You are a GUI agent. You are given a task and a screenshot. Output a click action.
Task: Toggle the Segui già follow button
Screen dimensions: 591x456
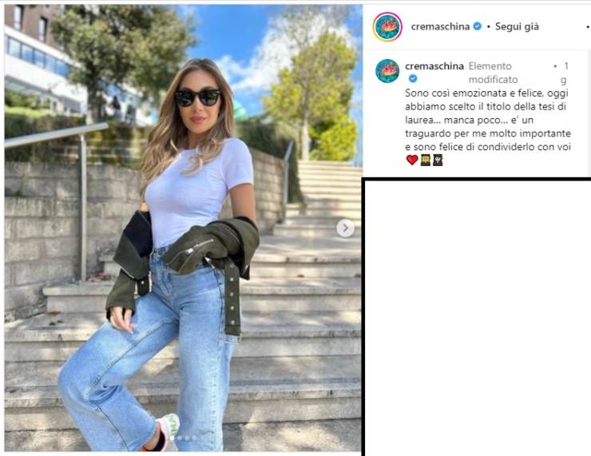(517, 27)
